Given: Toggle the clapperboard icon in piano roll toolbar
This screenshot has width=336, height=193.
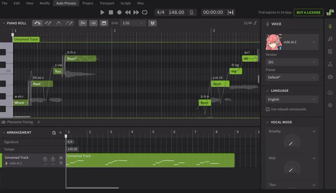Looking at the screenshot, I should (104, 23).
